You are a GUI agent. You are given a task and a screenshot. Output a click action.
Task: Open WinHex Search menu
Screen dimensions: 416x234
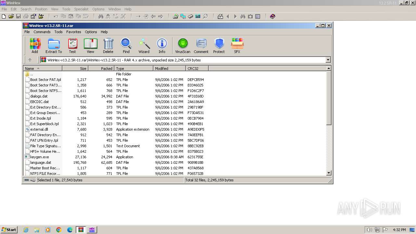(26, 9)
